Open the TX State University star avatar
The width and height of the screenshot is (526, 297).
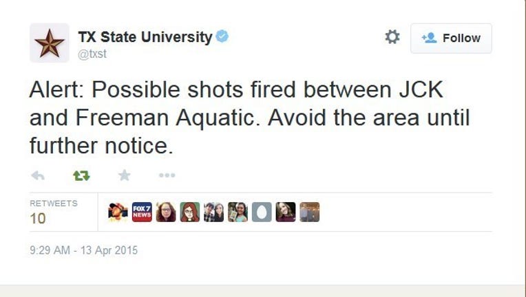50,43
